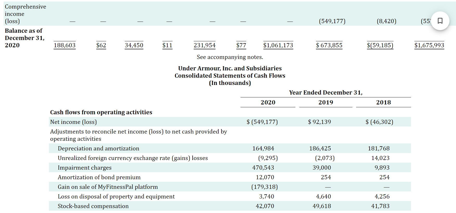Click impairment value 39,000

[322, 168]
